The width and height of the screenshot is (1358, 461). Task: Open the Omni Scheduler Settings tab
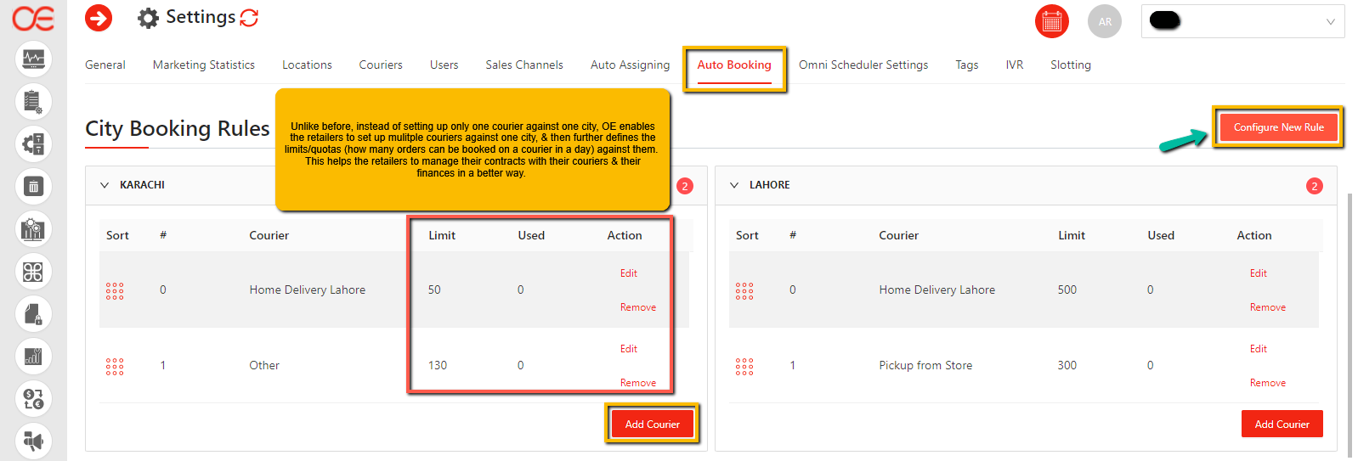863,65
